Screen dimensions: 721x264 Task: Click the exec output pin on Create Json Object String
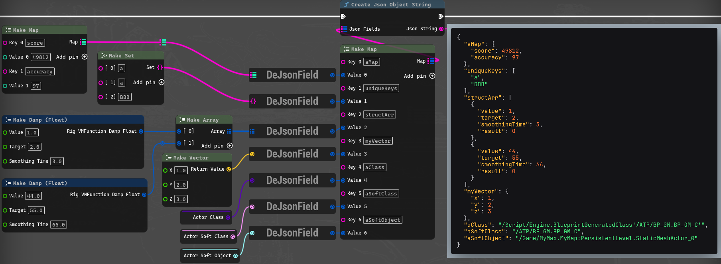coord(441,16)
